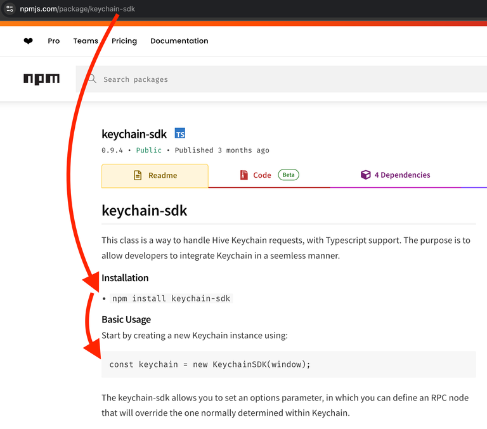Screen dimensions: 487x429
Task: Open the Pricing link
Action: (124, 41)
